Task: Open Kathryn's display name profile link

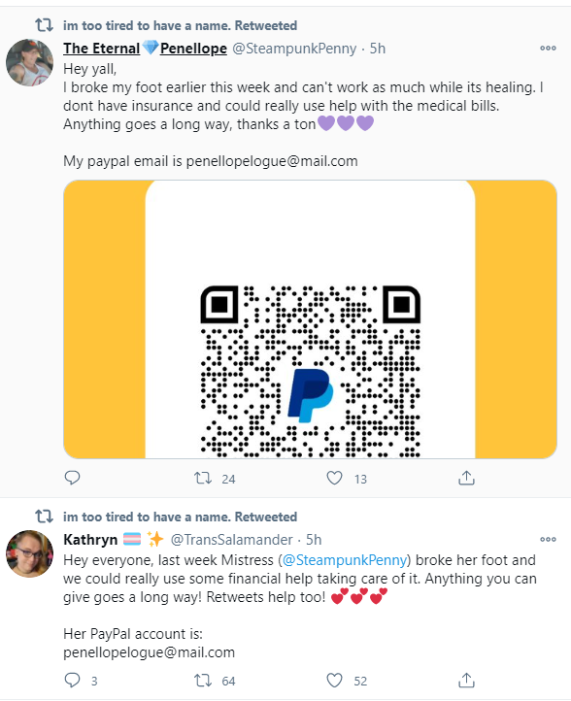Action: pyautogui.click(x=90, y=540)
